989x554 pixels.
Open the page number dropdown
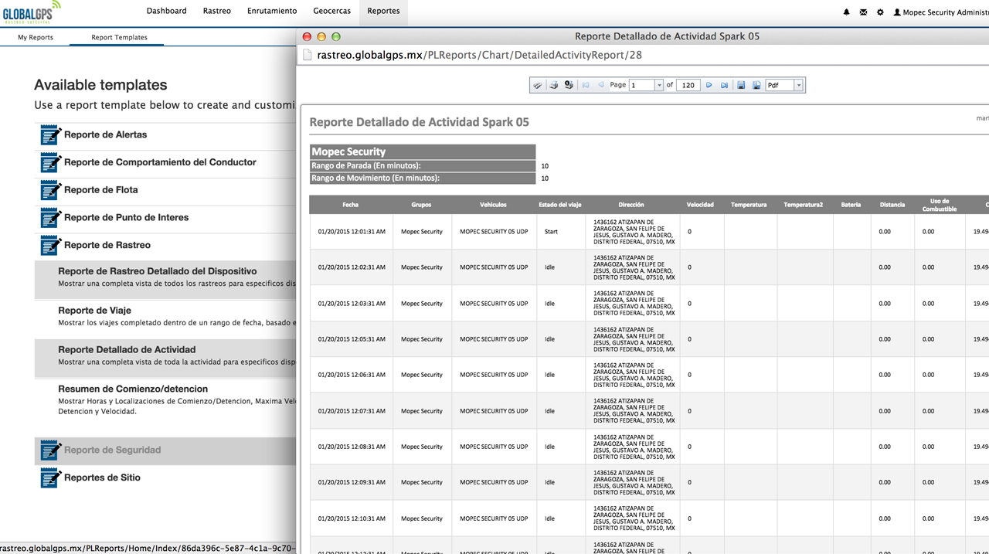(659, 86)
